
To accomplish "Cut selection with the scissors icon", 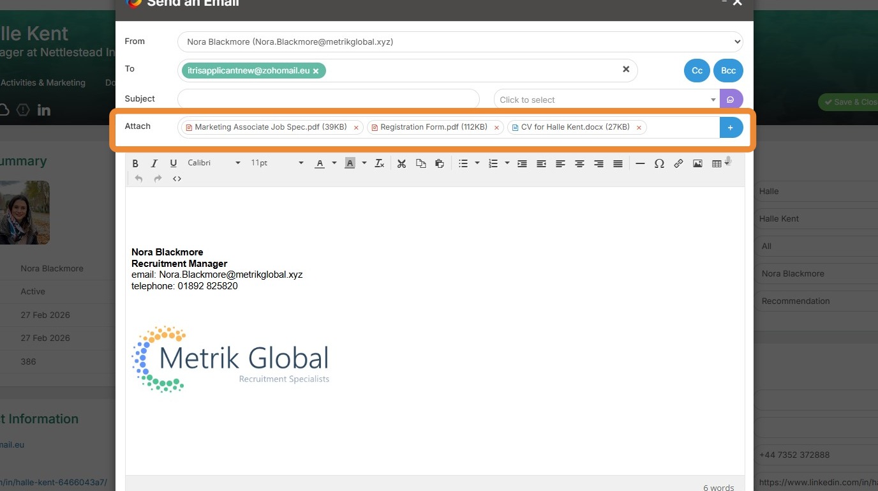I will [401, 163].
